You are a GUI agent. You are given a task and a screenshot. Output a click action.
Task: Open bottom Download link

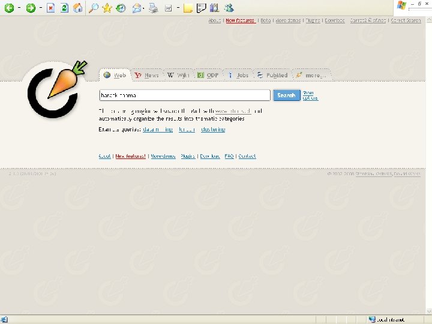210,156
